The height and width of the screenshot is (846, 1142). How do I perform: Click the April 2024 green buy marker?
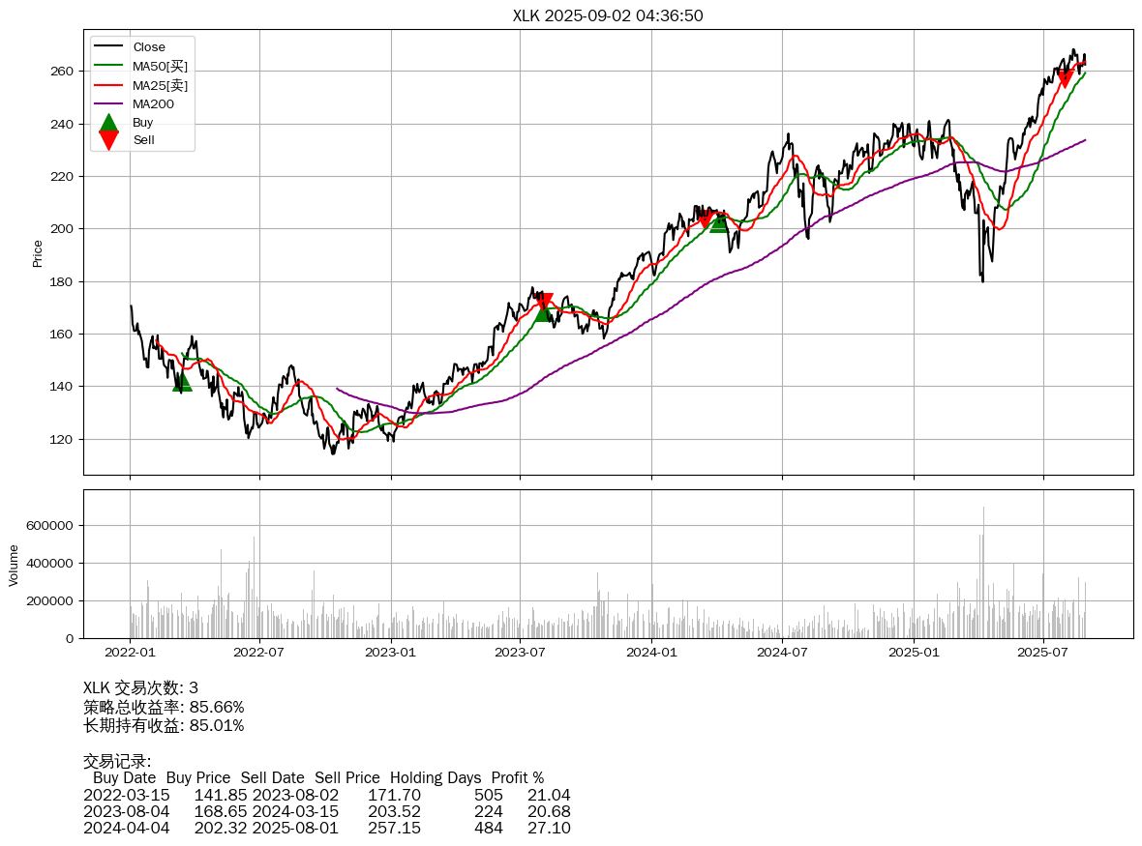click(719, 223)
